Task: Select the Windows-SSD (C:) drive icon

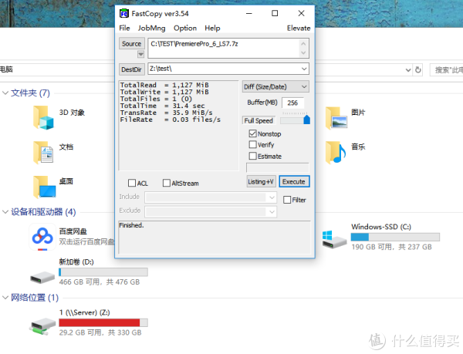Action: (x=333, y=240)
